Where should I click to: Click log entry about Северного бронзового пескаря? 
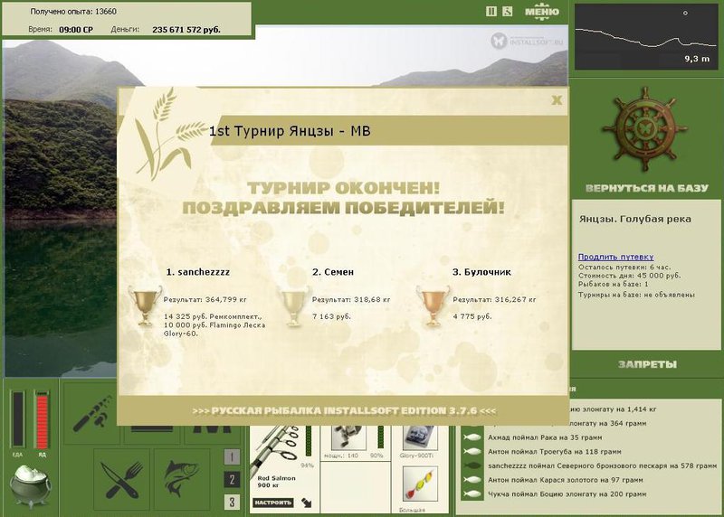click(x=602, y=465)
